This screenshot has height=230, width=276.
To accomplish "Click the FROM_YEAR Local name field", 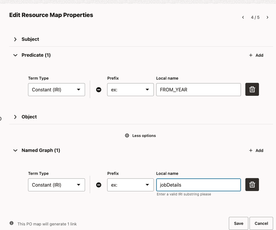I will (x=198, y=90).
